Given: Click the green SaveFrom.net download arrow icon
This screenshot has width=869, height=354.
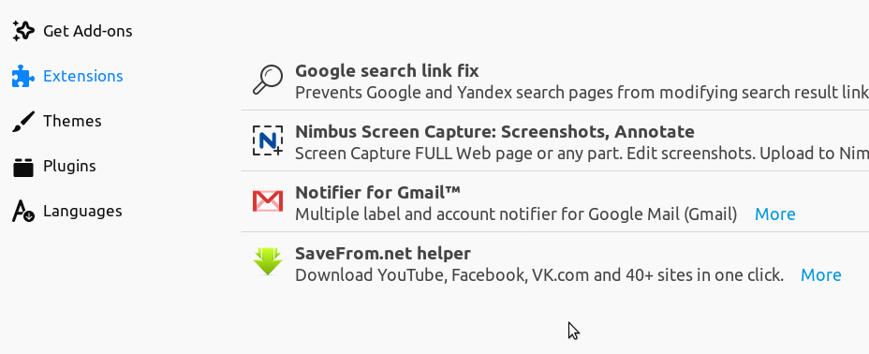Looking at the screenshot, I should 268,261.
